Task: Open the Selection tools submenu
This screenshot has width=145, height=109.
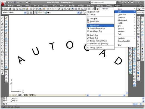Action: (x=125, y=20)
